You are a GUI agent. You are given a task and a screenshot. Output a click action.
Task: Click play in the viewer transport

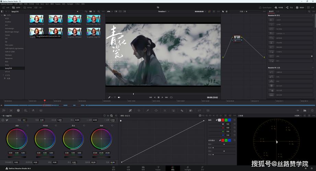[162, 97]
